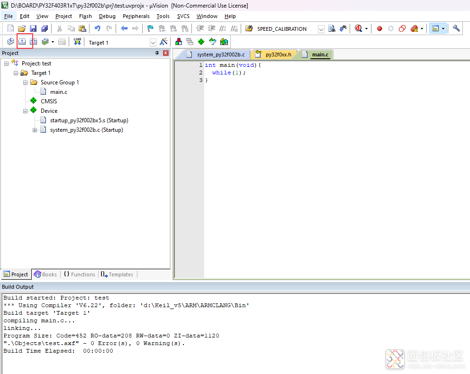Insert a bookmark with the flag icon
The height and width of the screenshot is (374, 470).
click(x=150, y=28)
